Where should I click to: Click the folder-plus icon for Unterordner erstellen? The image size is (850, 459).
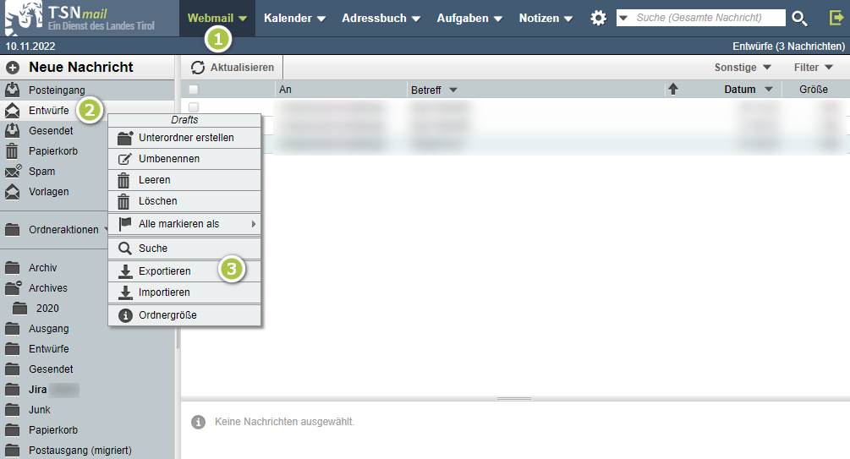125,138
